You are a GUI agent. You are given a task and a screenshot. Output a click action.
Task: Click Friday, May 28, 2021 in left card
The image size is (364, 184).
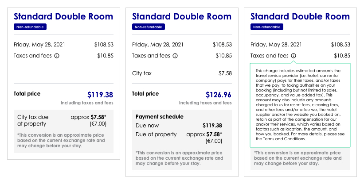click(x=39, y=44)
